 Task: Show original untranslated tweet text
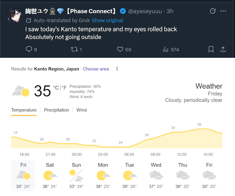pos(108,20)
